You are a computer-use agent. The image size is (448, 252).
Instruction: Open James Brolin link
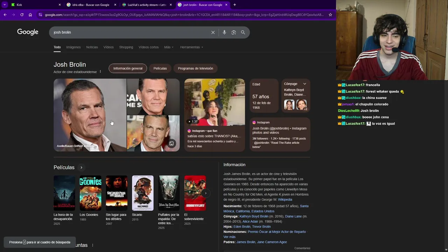click(246, 242)
